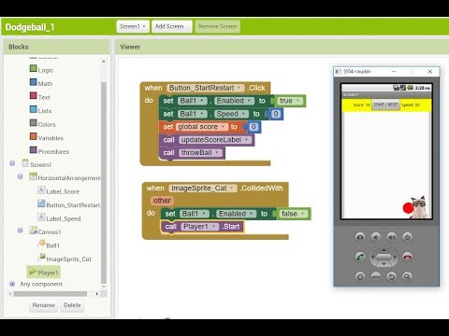Open the Button_StartRestart component dropdown in block
This screenshot has width=449, height=336.
(239, 88)
